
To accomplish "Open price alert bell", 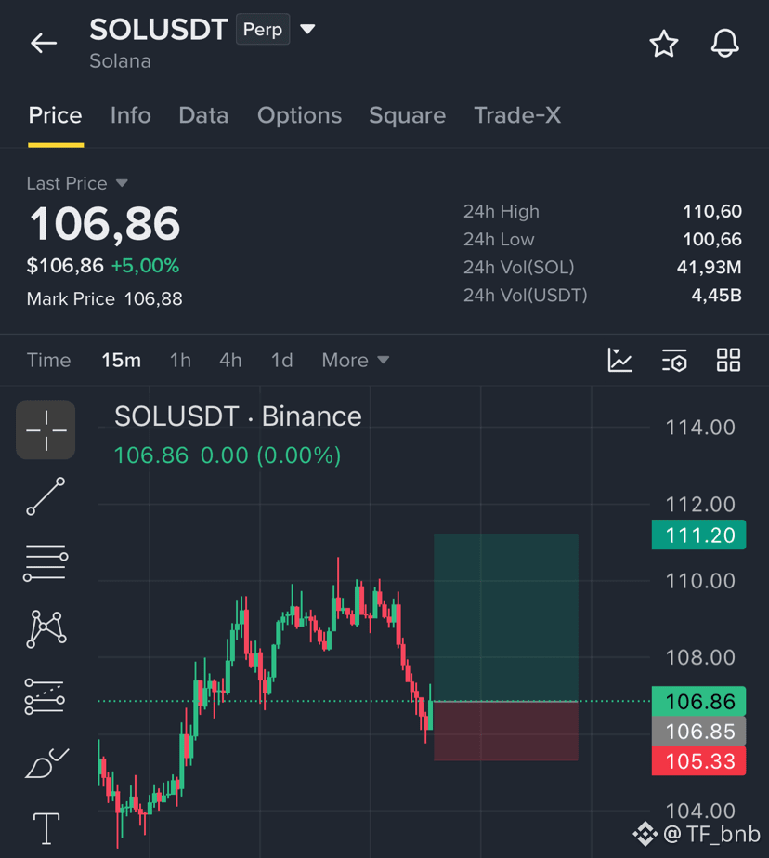I will [x=724, y=44].
